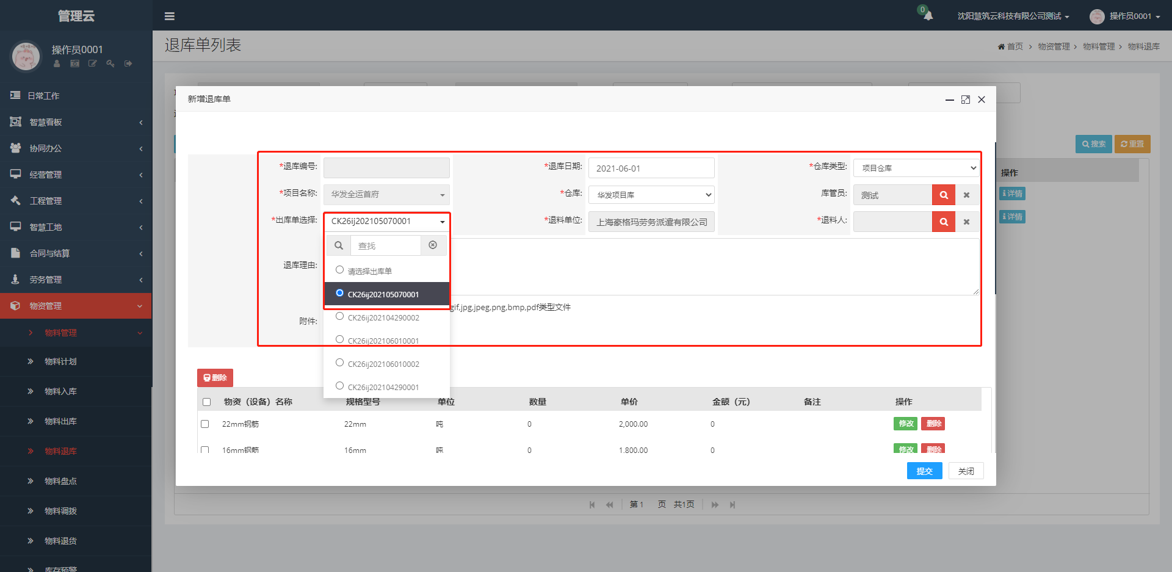The width and height of the screenshot is (1172, 572).
Task: Click the orange 重置 reset button
Action: (1132, 144)
